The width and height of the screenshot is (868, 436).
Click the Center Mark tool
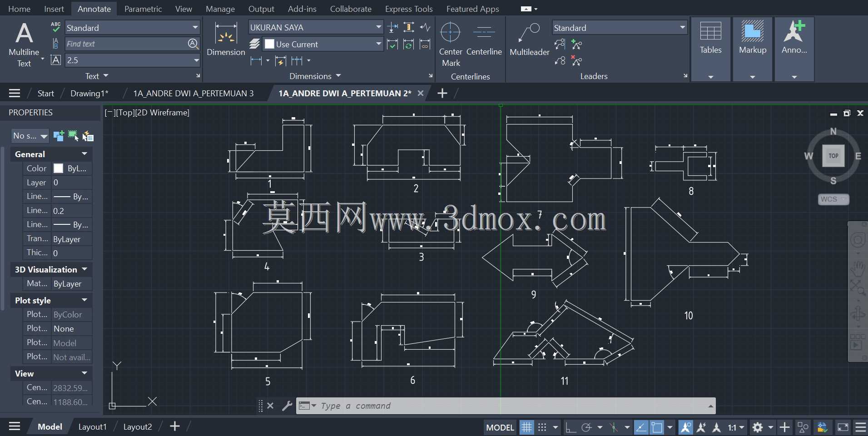tap(451, 44)
